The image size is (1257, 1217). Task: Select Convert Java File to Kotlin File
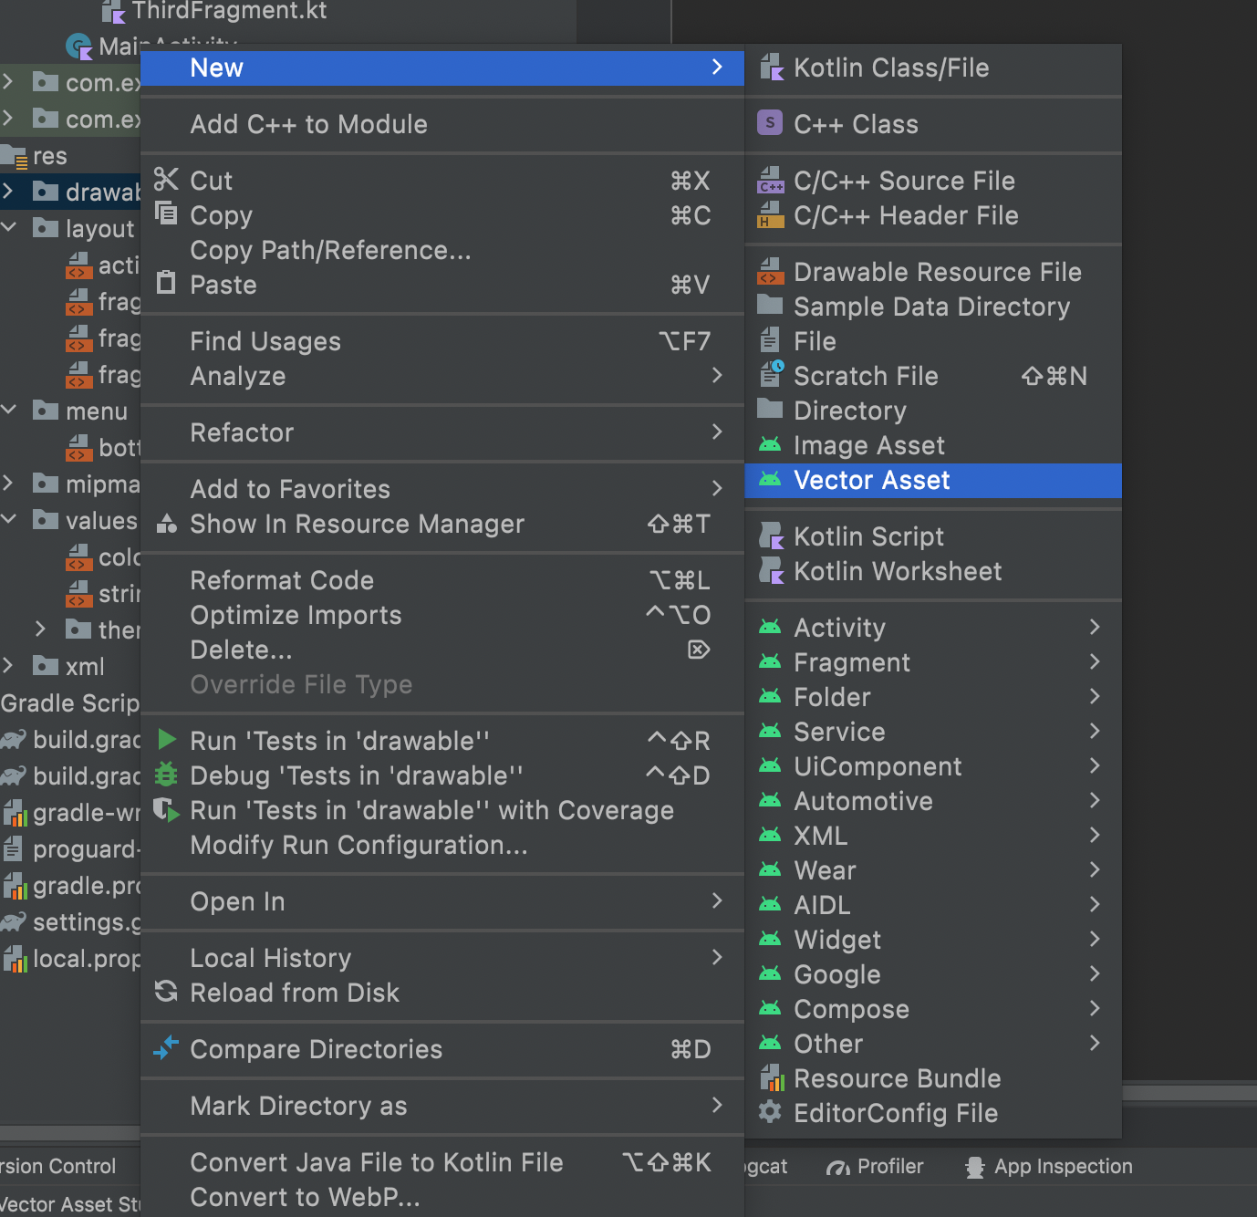pyautogui.click(x=442, y=1162)
